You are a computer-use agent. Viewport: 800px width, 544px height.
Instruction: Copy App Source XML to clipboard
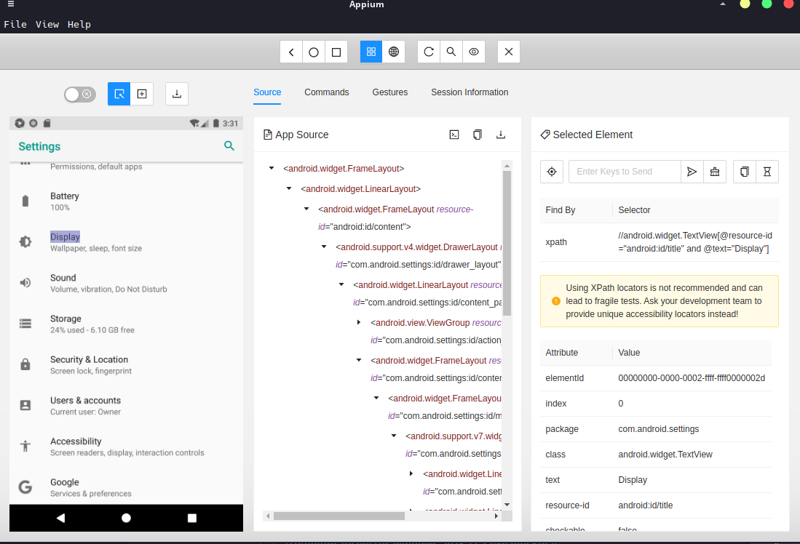pos(478,135)
